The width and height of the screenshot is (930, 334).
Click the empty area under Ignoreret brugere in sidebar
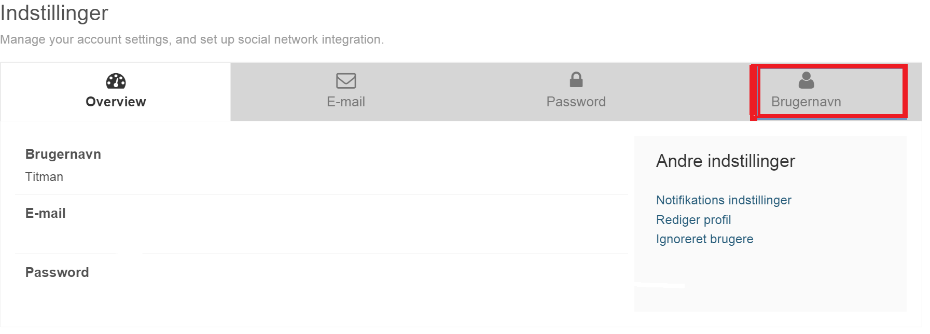pos(770,277)
